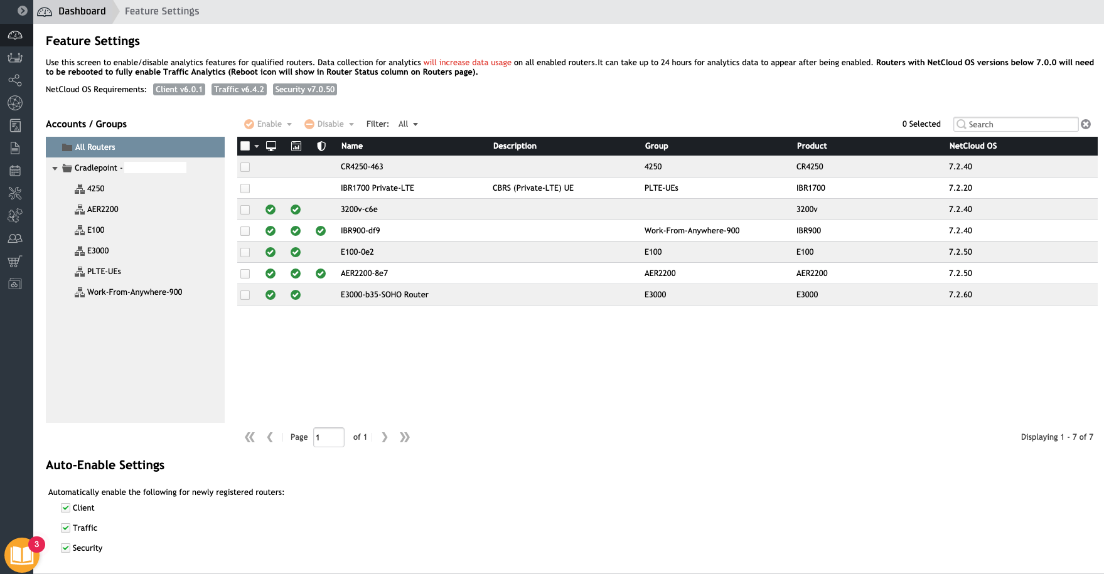Sort by the security shield column icon
The height and width of the screenshot is (574, 1104).
(x=321, y=146)
